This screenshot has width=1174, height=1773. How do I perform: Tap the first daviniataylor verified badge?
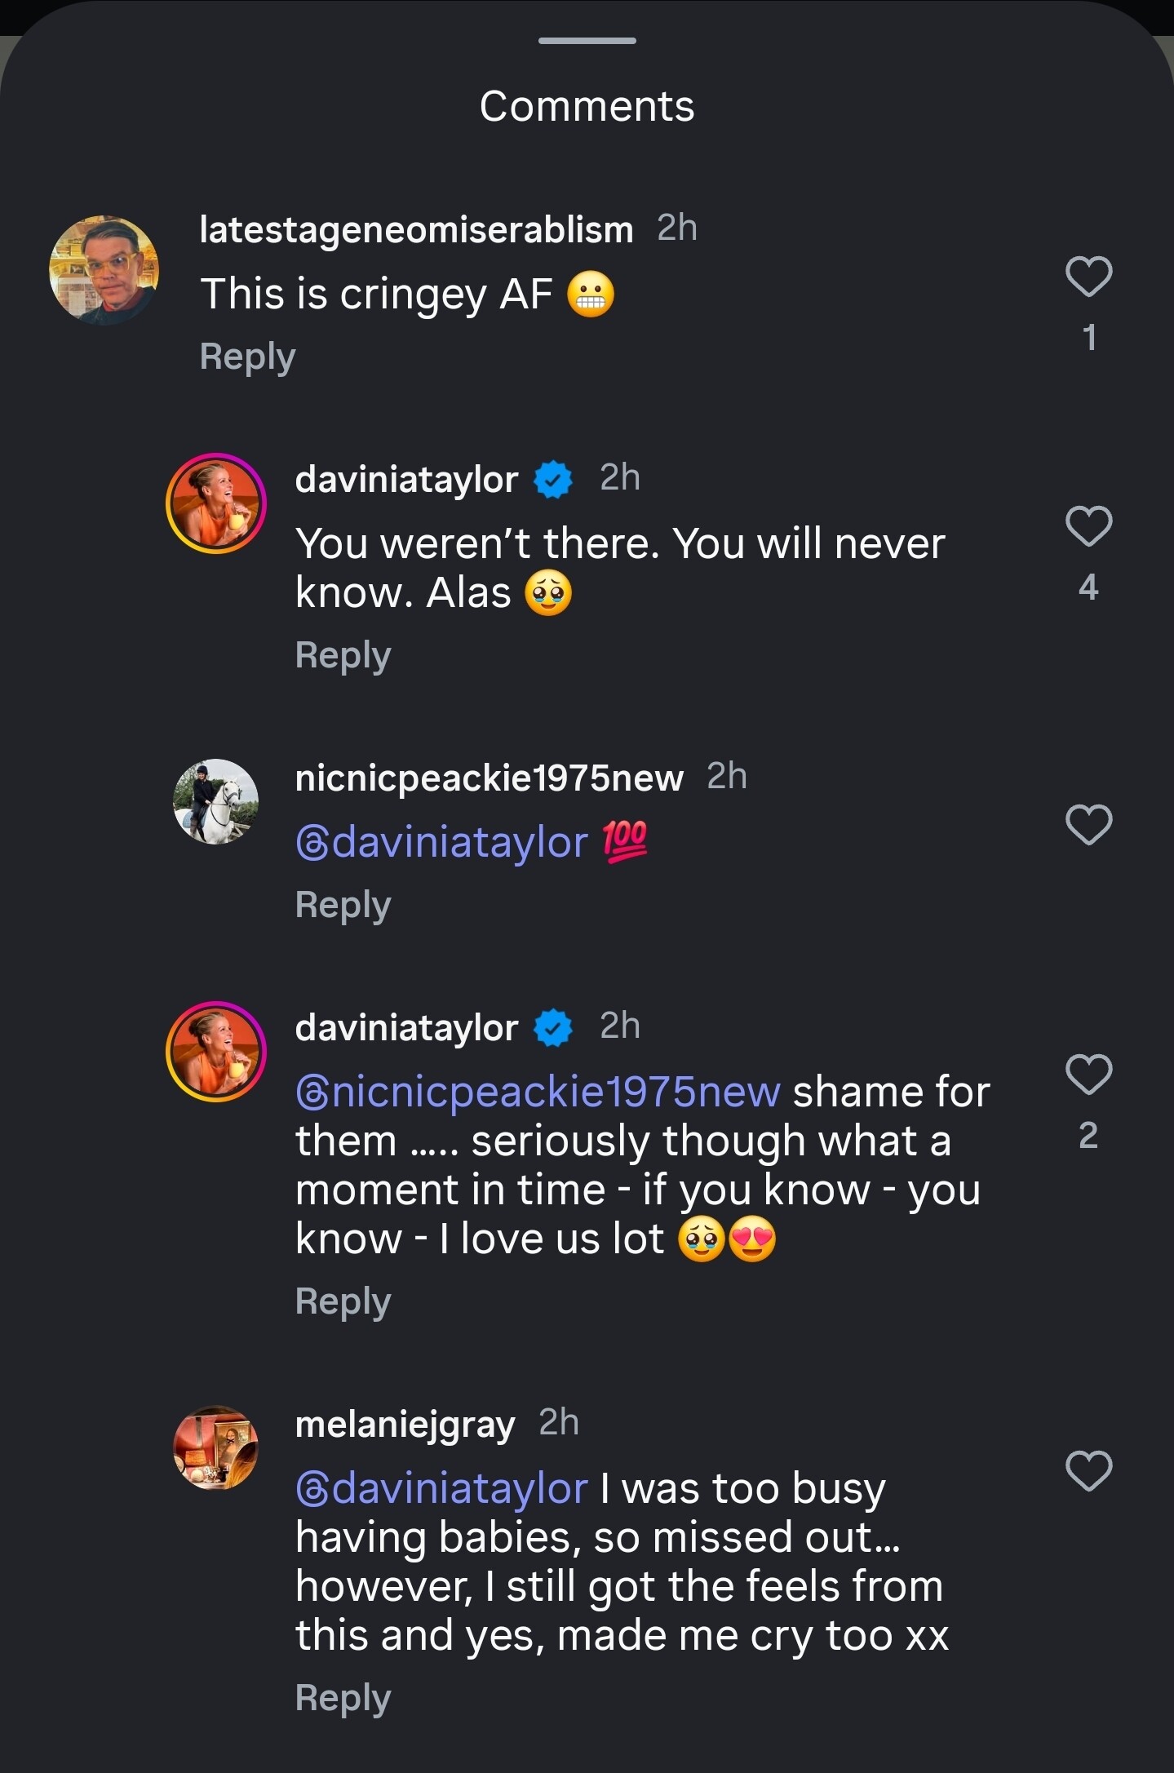(553, 480)
